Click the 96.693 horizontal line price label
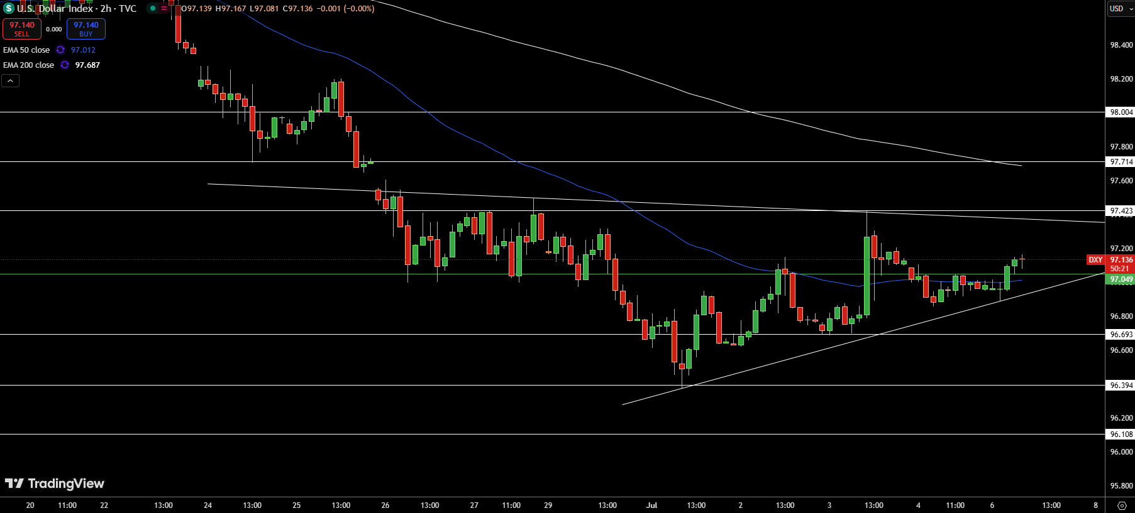The image size is (1135, 513). click(x=1121, y=335)
